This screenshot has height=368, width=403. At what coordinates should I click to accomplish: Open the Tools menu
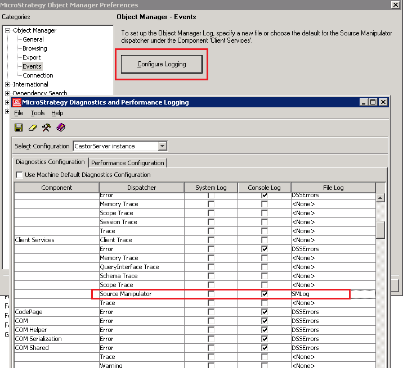(37, 113)
